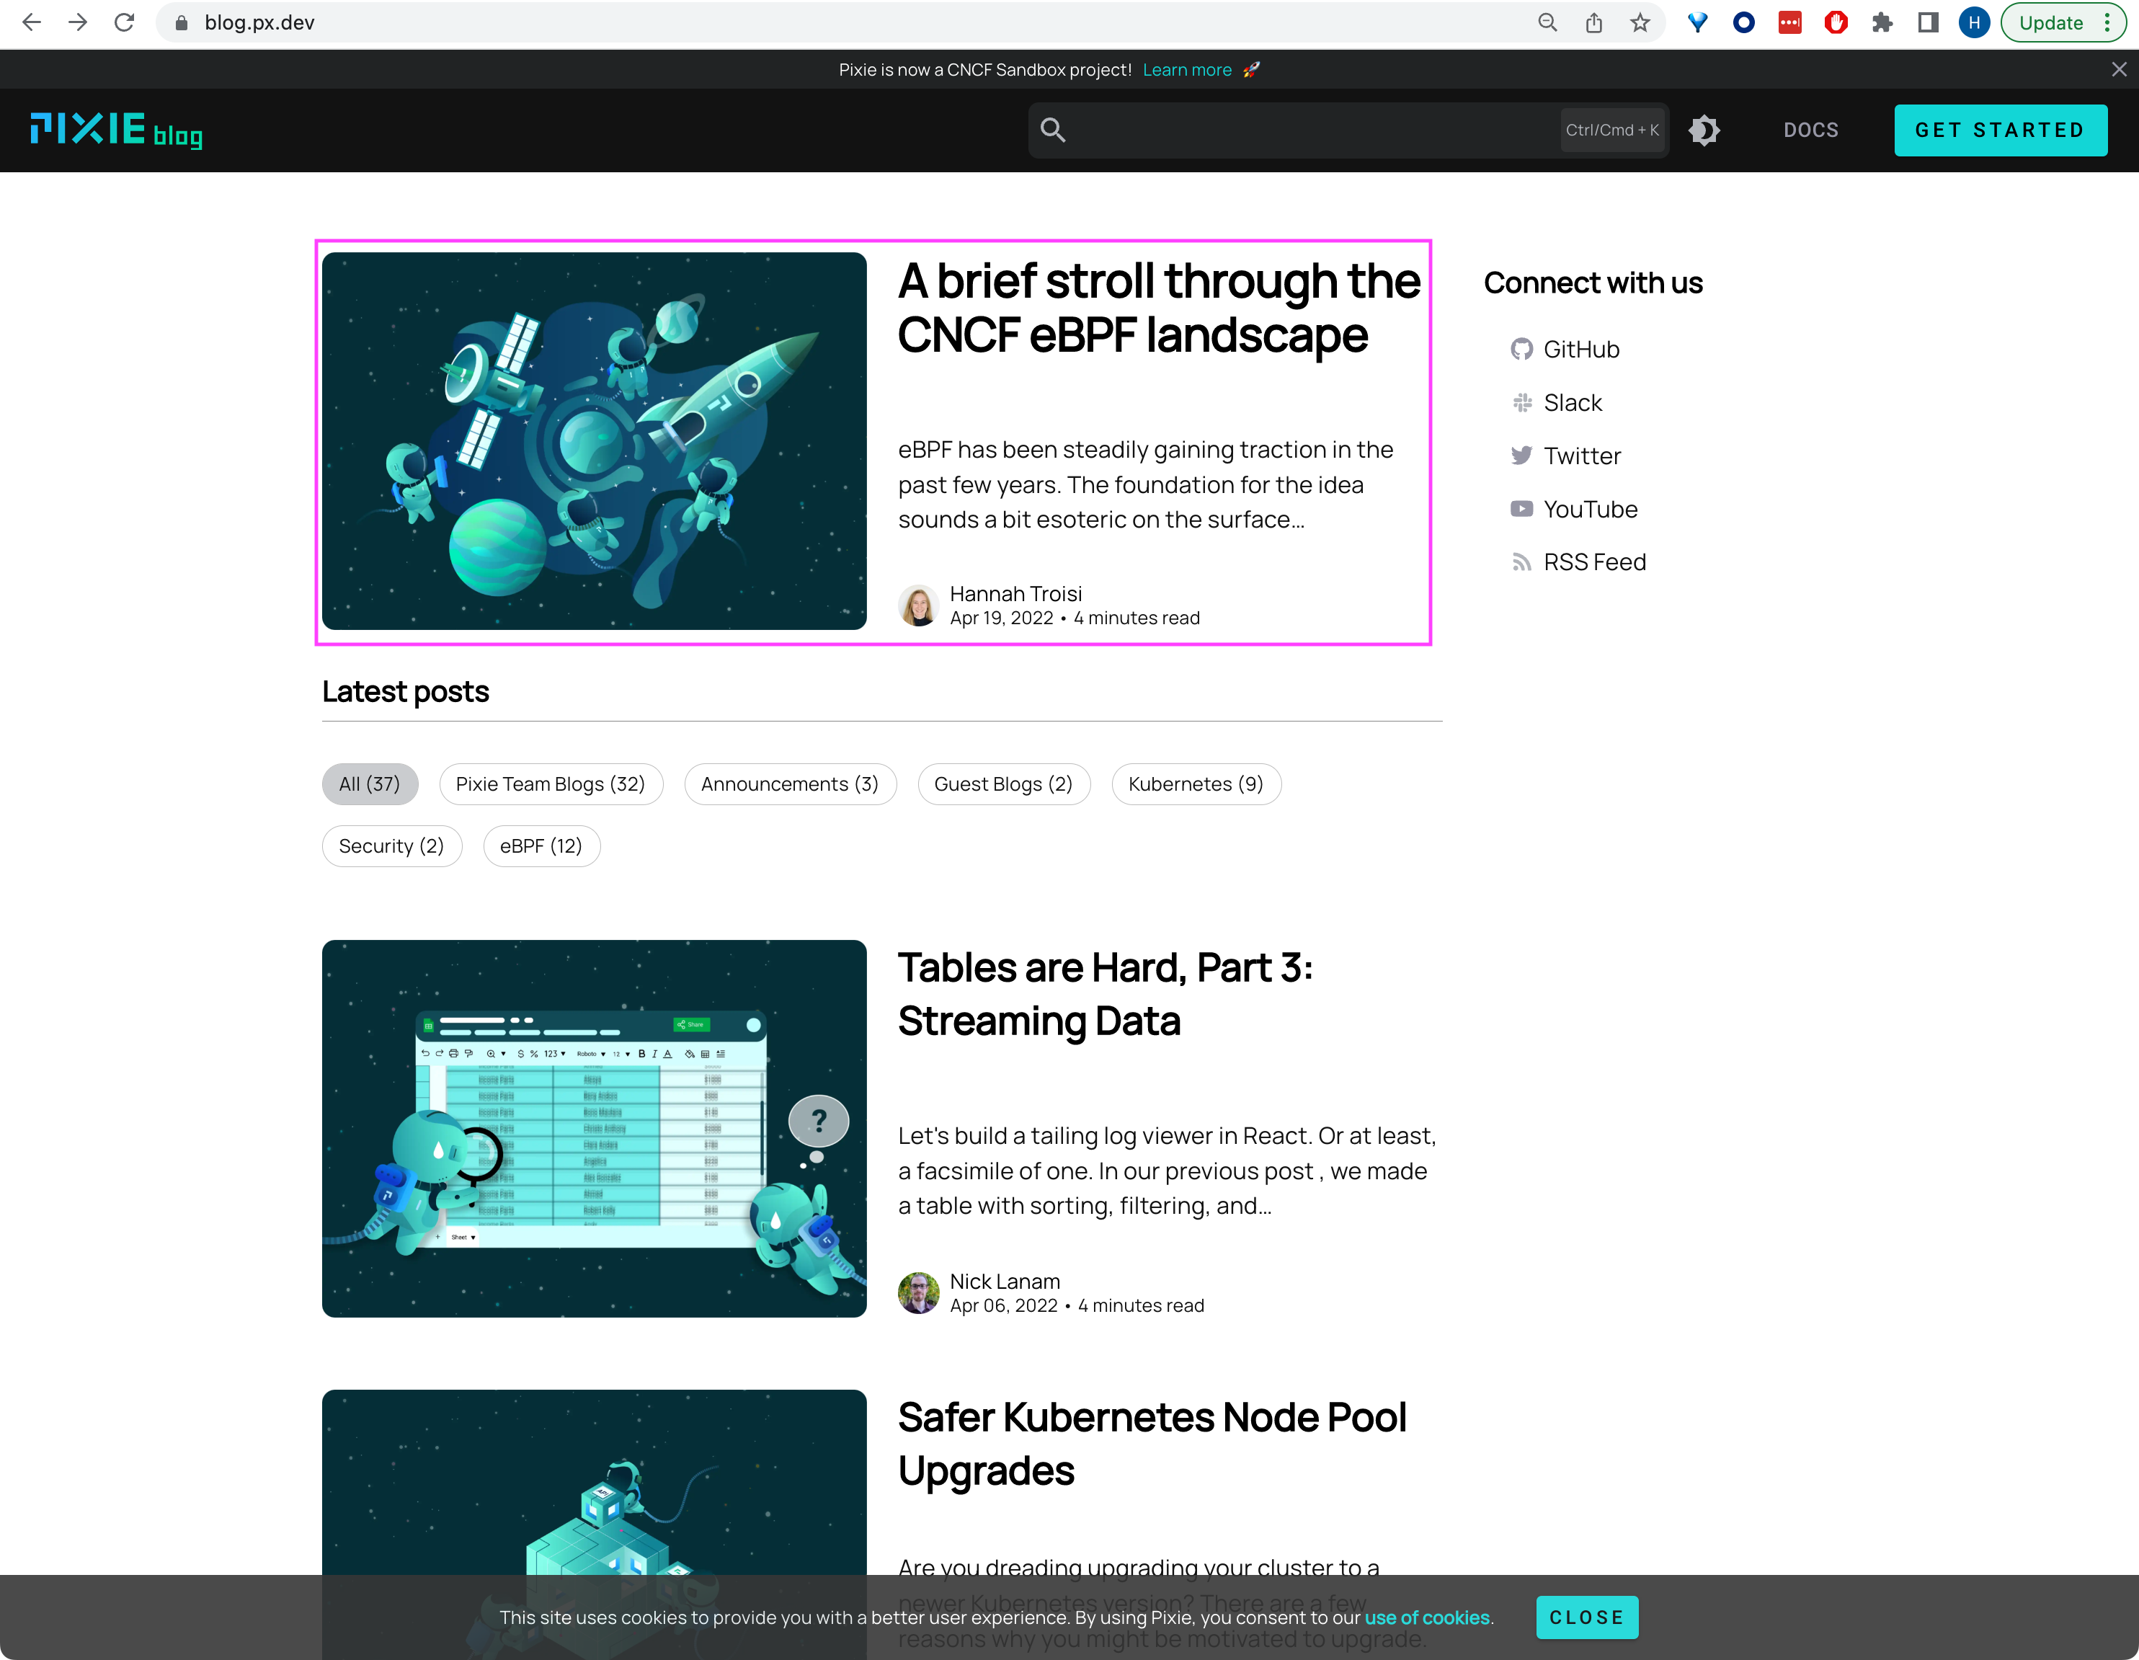
Task: Click the search magnifier icon
Action: pos(1053,130)
